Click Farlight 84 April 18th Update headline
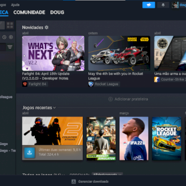186x186 pixels. 46,76
